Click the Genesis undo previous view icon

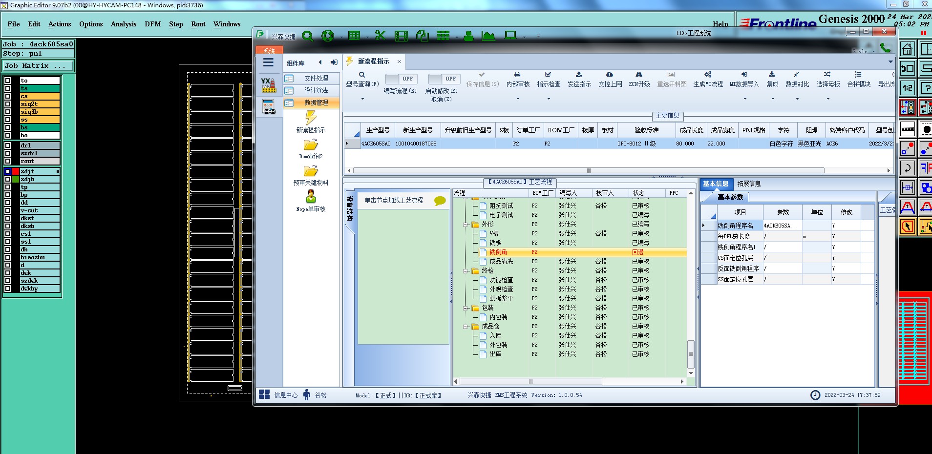point(908,68)
